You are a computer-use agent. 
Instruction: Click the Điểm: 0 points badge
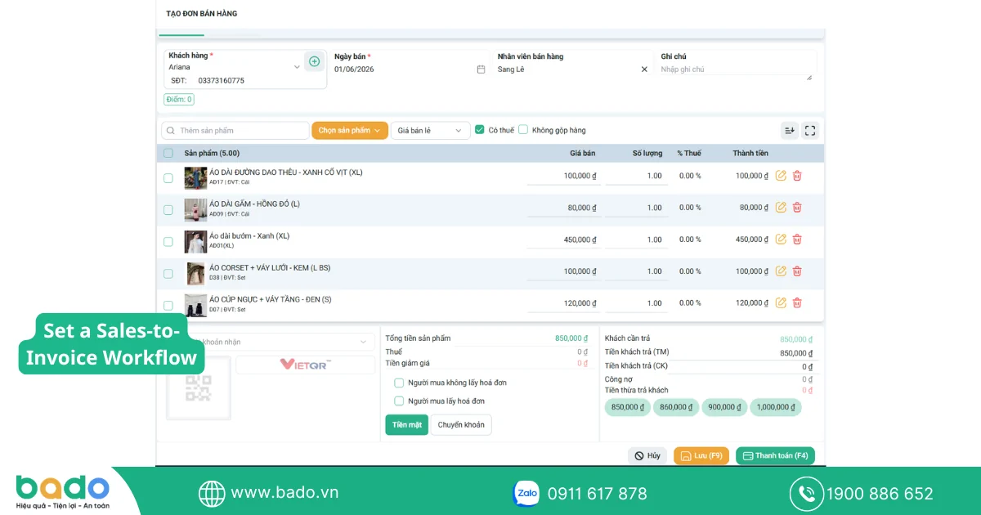tap(179, 100)
